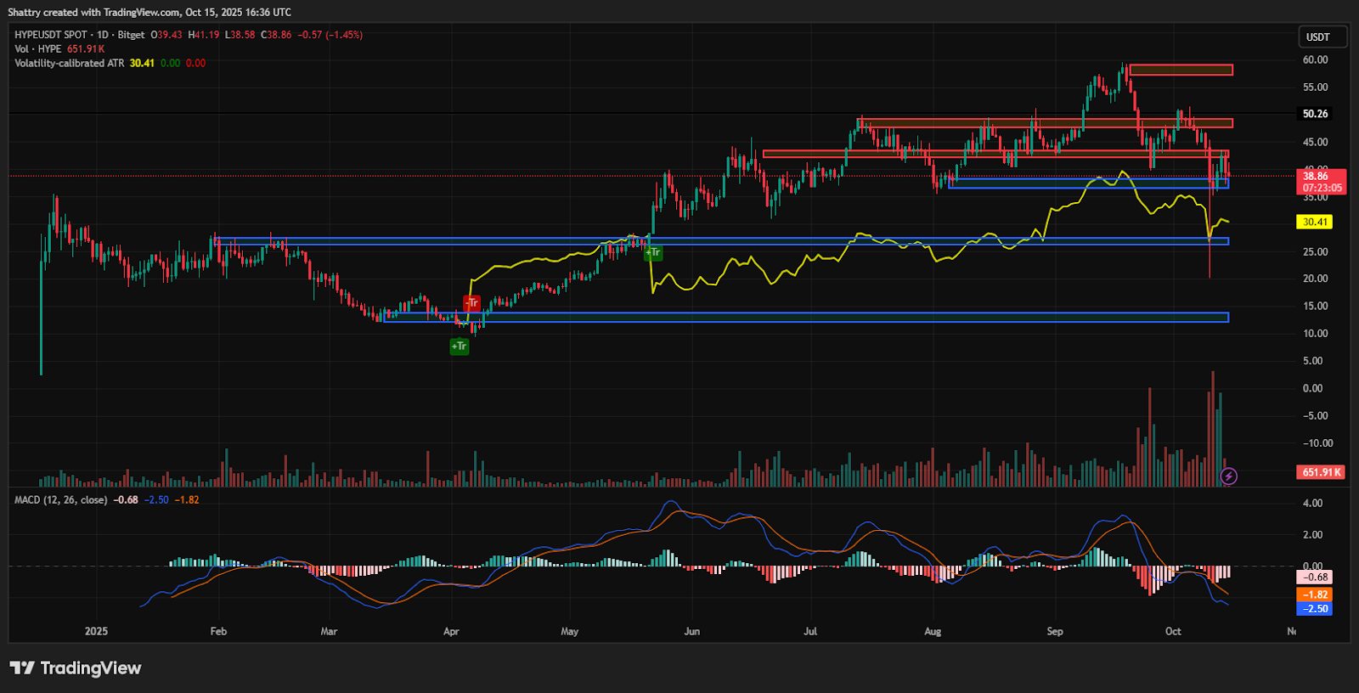Select the green +Tr marker near late May
The width and height of the screenshot is (1359, 693).
click(x=653, y=252)
